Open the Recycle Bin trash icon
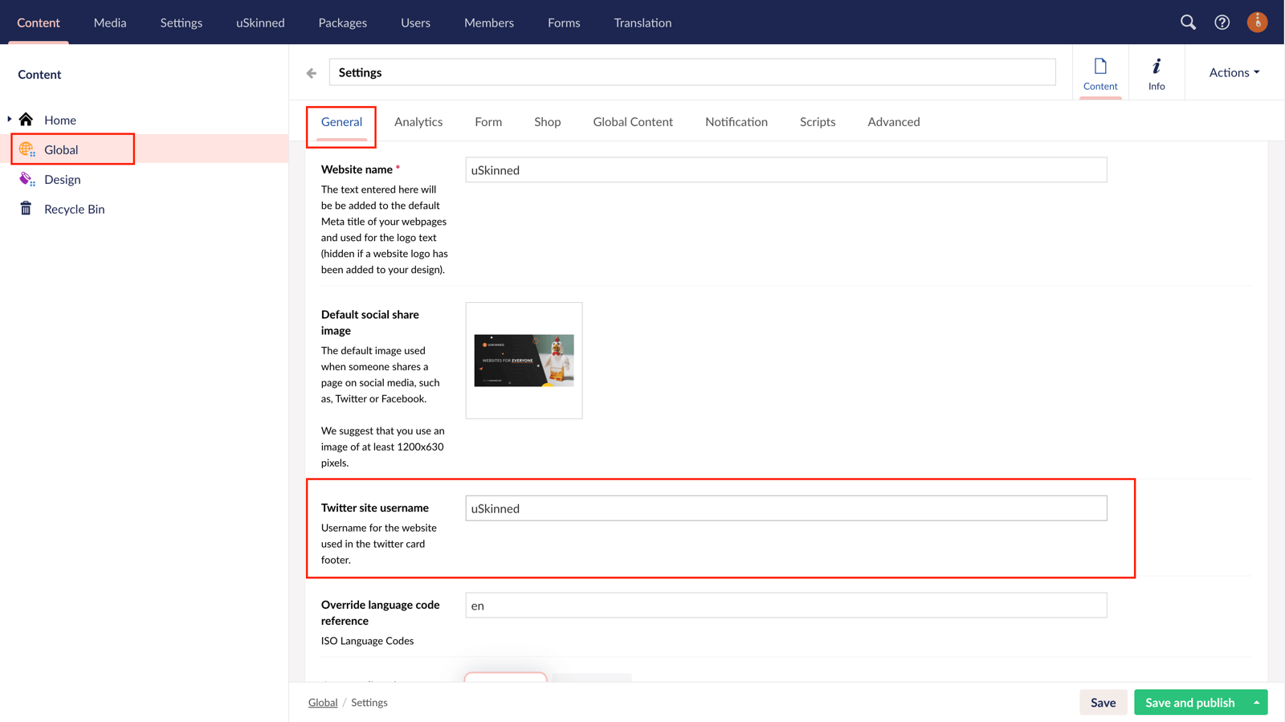 (27, 209)
